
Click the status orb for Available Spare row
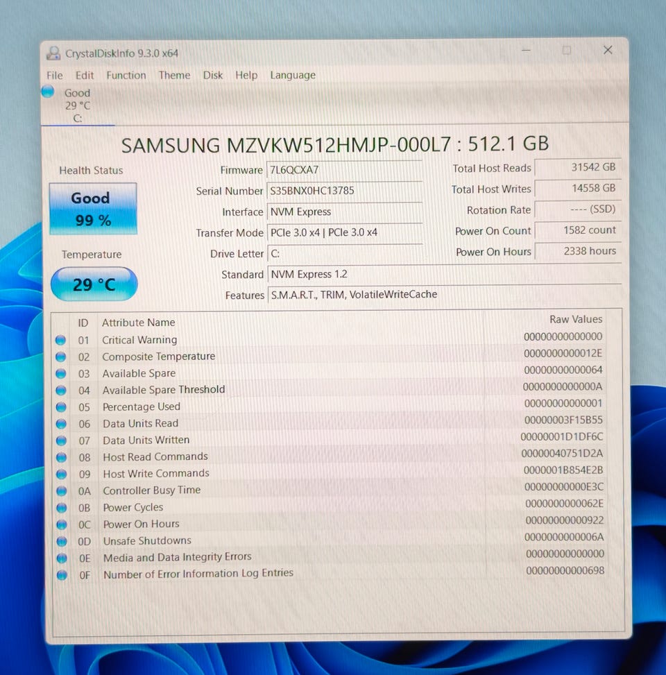pyautogui.click(x=60, y=374)
